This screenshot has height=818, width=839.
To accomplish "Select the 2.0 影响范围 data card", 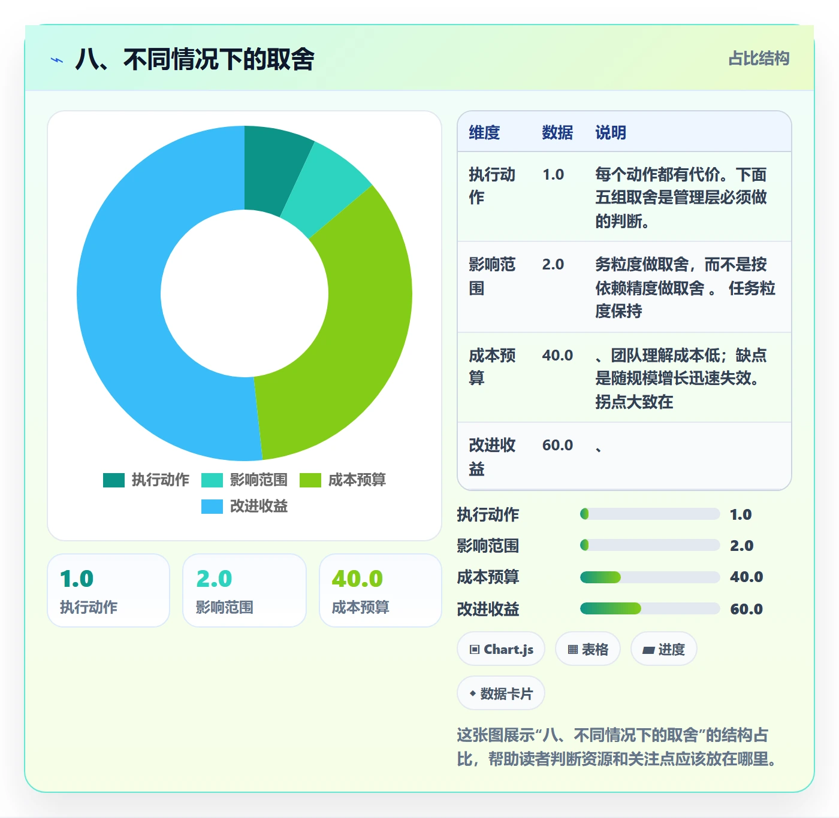I will (x=245, y=590).
